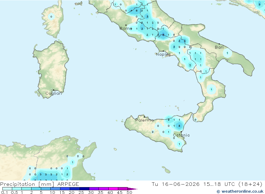This screenshot has width=265, height=194.
Task: Click the '0' value at Calabria's toe
Action: tap(195, 120)
